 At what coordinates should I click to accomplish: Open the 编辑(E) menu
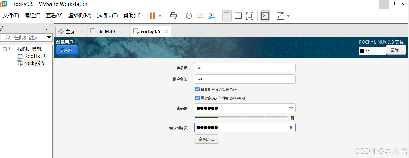pos(33,16)
